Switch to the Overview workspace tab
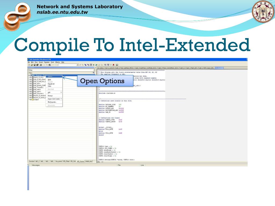This screenshot has height=206, width=275. (32, 161)
